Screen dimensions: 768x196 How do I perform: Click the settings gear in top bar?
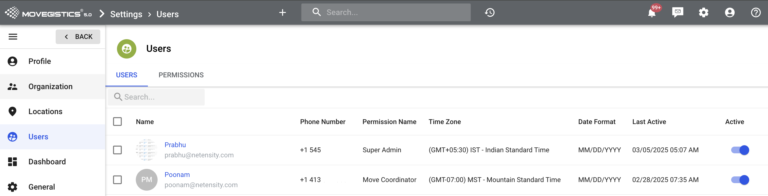point(703,13)
